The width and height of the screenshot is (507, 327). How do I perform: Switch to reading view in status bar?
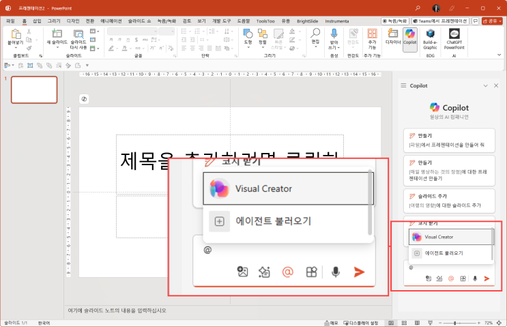(417, 323)
